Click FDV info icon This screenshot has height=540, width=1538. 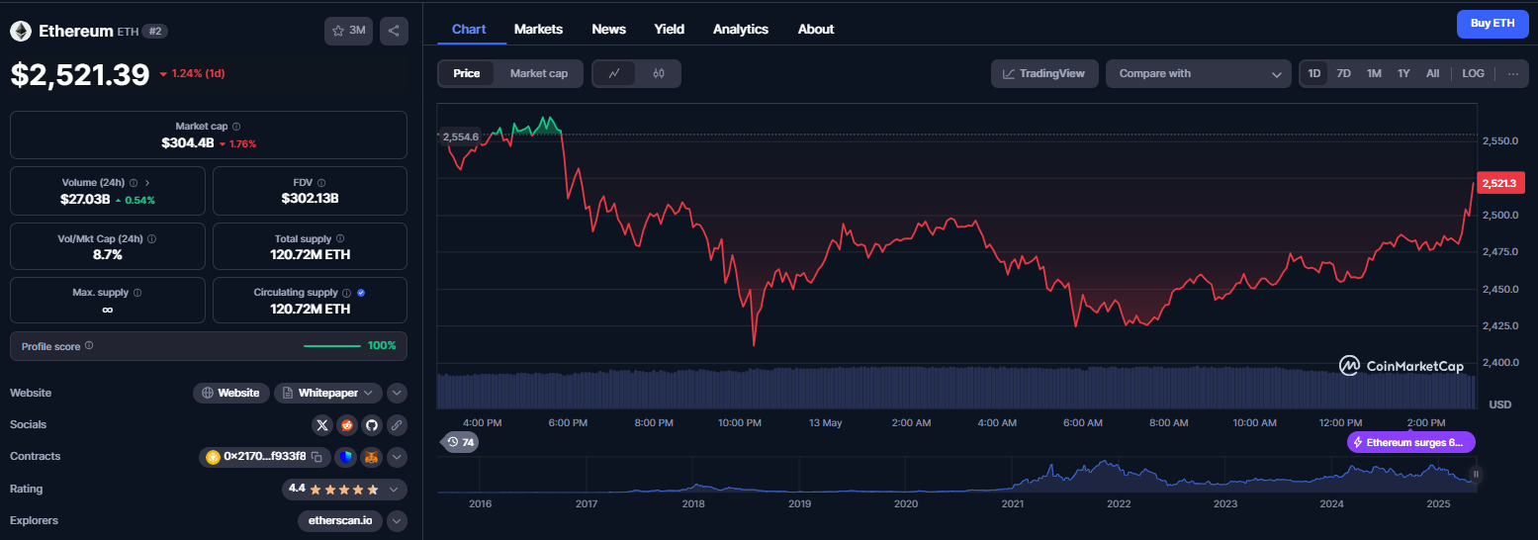[x=322, y=183]
